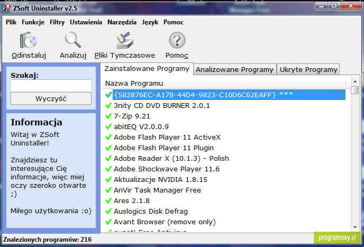Click checkmark icon of Adobe Flash Player 11 ActiveX

point(108,137)
